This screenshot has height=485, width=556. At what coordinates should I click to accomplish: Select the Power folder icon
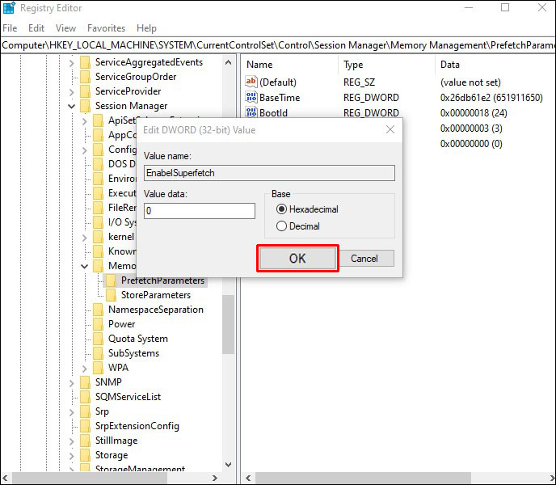tap(99, 324)
